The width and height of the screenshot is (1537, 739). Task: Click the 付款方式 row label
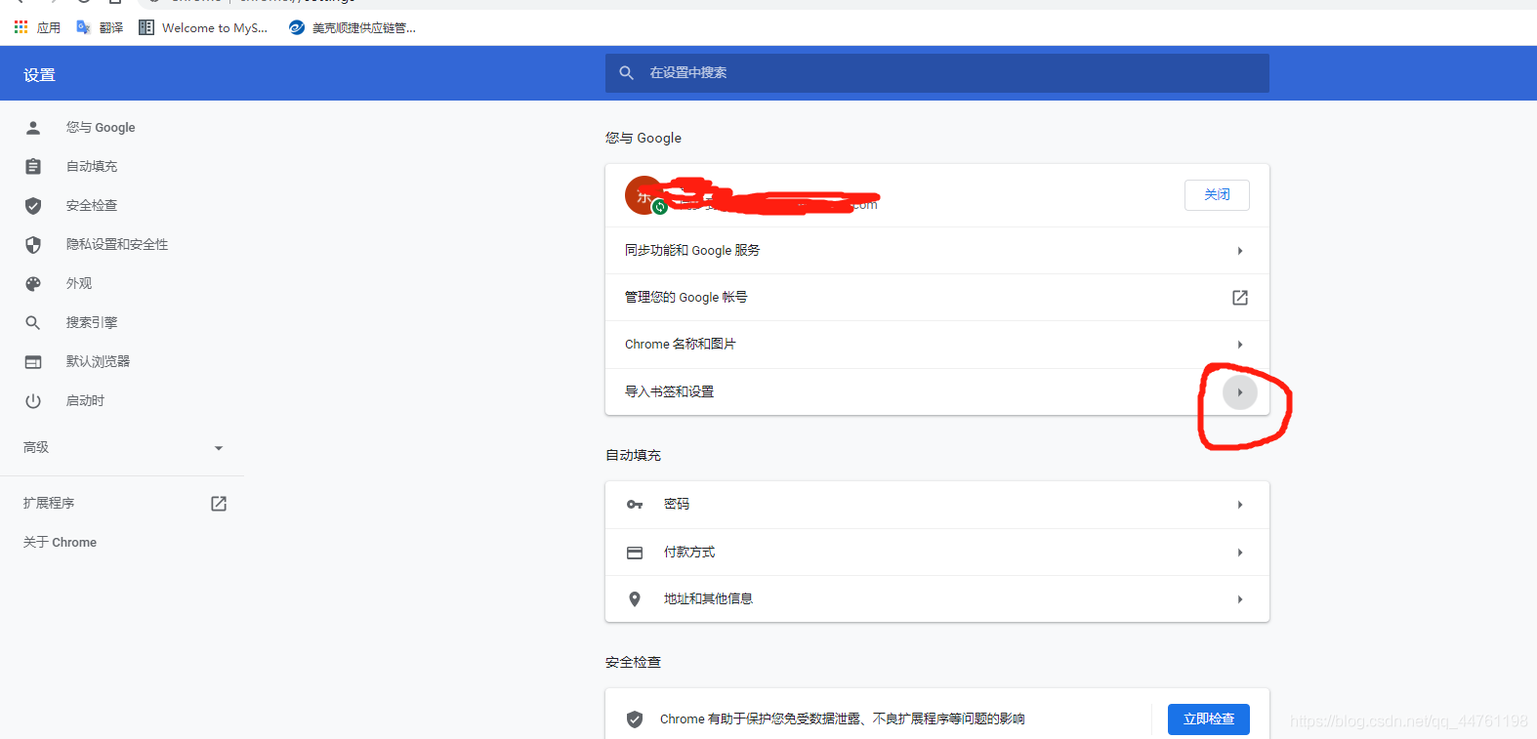coord(689,553)
